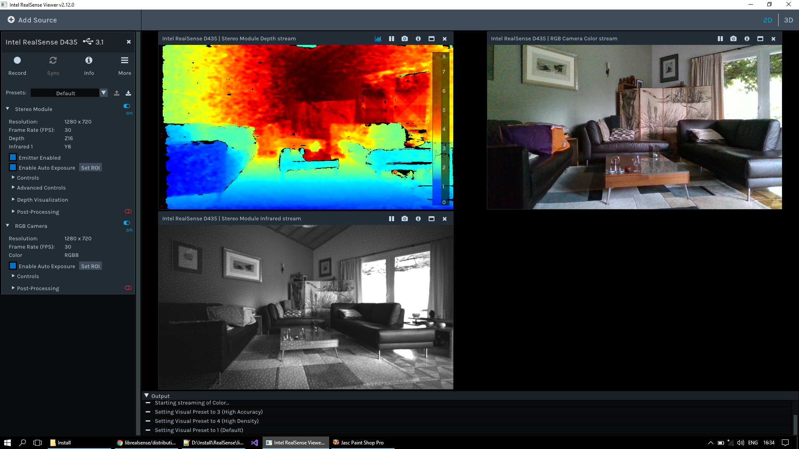Click the volume tray icon
This screenshot has width=799, height=449.
point(741,443)
